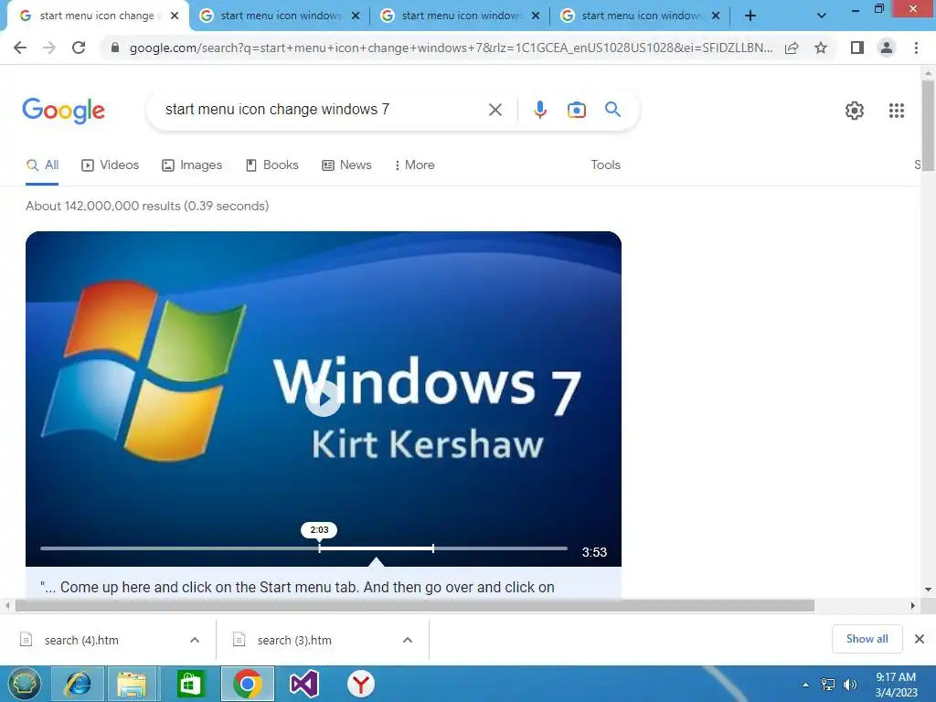Start voice search with the microphone
This screenshot has width=936, height=702.
[540, 110]
